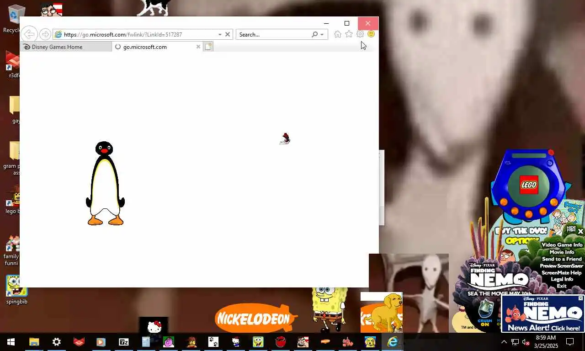585x351 pixels.
Task: Open the Action Center notifications icon
Action: [570, 342]
